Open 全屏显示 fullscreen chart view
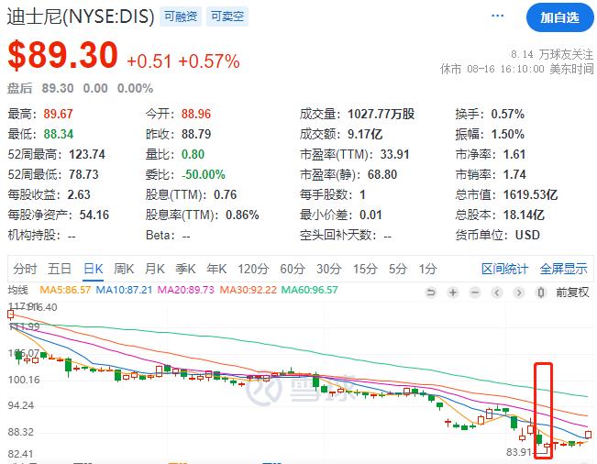This screenshot has width=597, height=464. [563, 269]
